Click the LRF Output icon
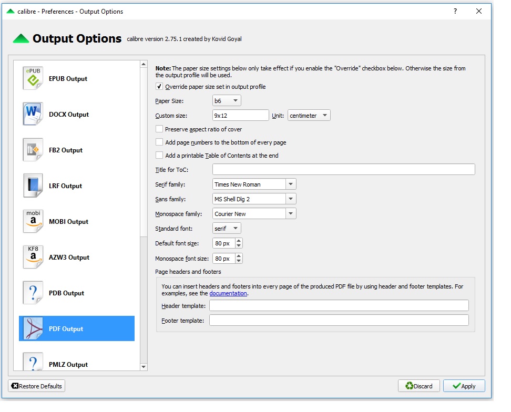Screen dimensions: 511x412 [33, 186]
